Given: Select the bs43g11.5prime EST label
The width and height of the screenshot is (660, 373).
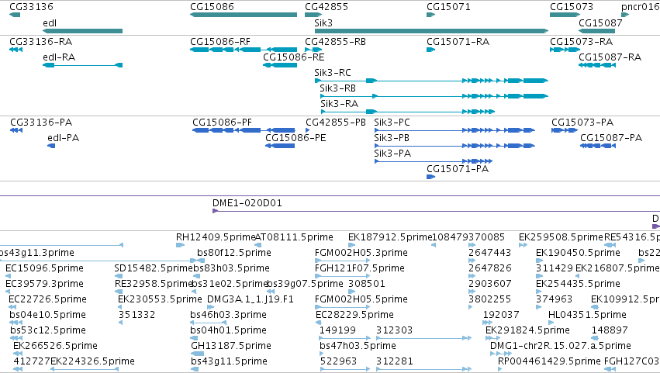Looking at the screenshot, I should 229,361.
